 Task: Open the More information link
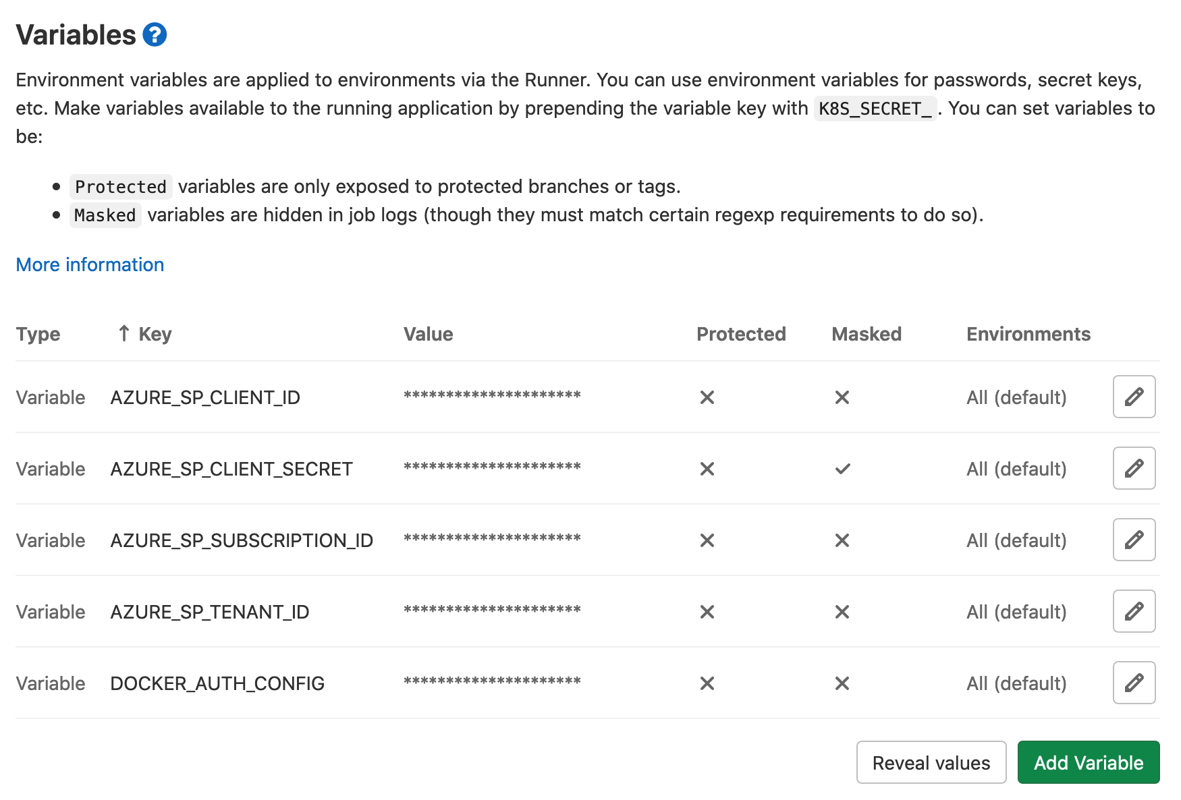coord(89,264)
